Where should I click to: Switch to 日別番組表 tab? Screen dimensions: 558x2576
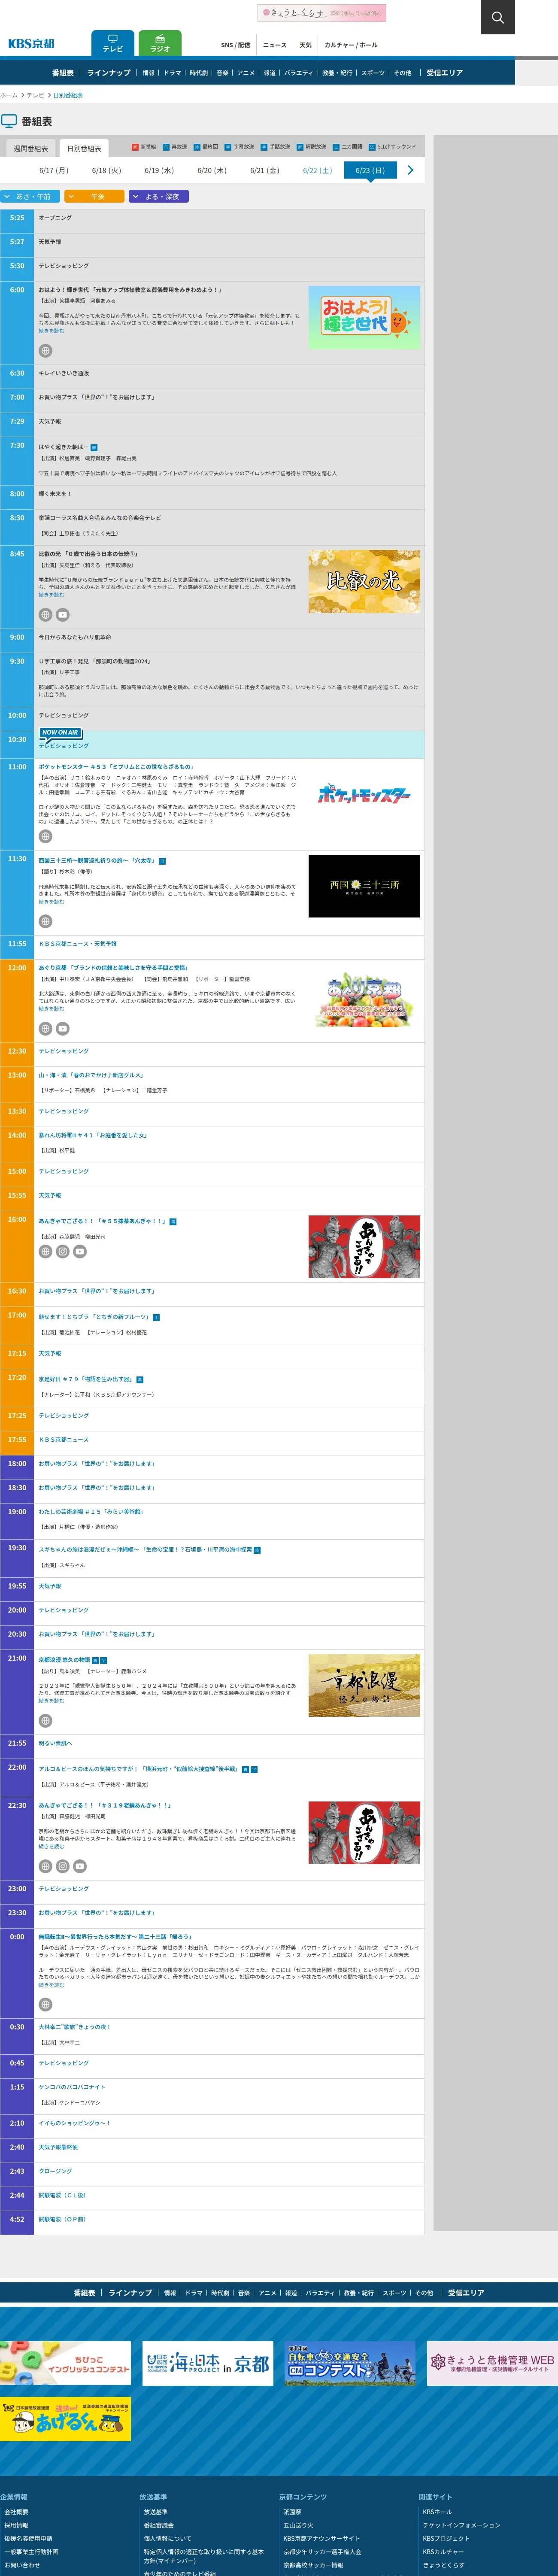pos(84,148)
